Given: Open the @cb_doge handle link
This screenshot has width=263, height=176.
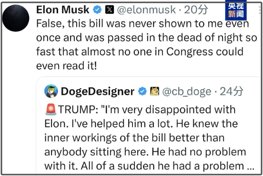Looking at the screenshot, I should [187, 92].
